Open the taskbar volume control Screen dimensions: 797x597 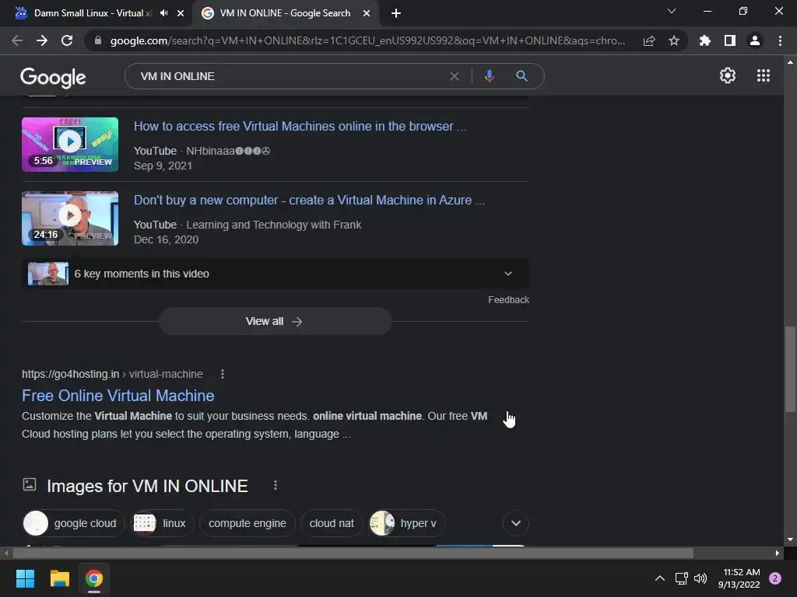click(700, 578)
